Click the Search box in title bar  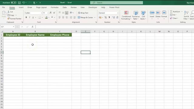coord(116,3)
